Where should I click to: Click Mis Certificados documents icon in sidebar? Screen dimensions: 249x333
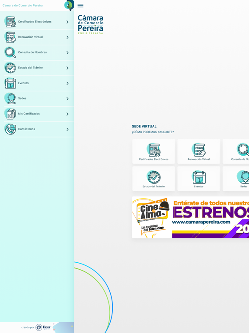pos(10,114)
